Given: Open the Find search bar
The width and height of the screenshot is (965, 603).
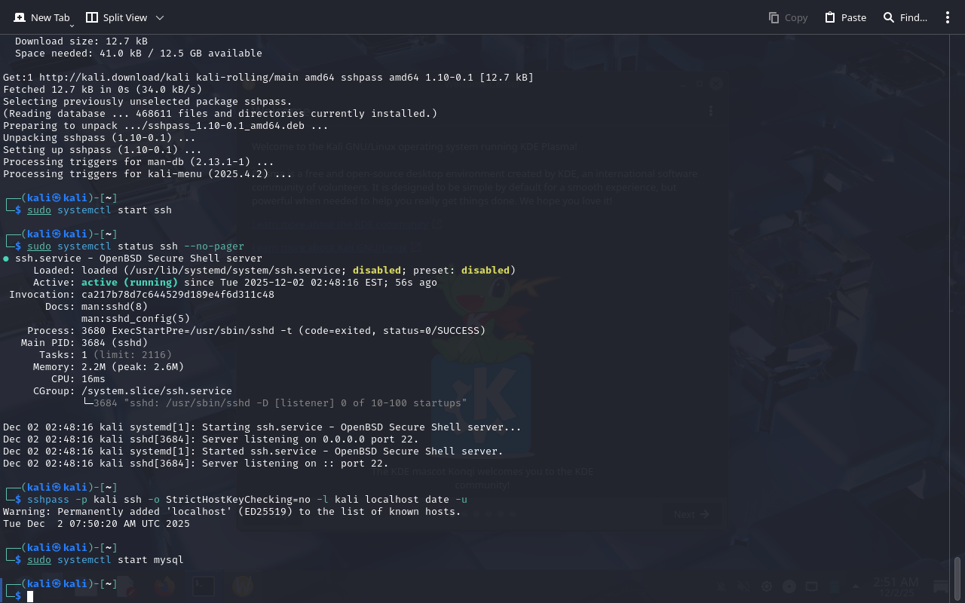Looking at the screenshot, I should tap(905, 17).
